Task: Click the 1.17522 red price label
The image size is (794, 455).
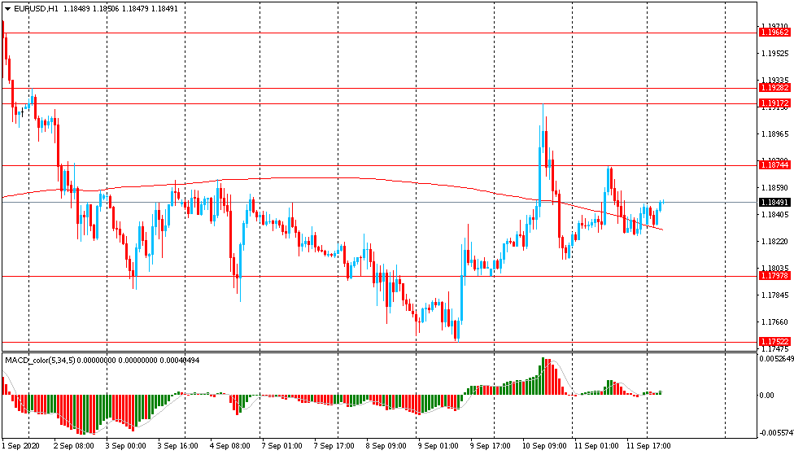Action: coord(774,342)
